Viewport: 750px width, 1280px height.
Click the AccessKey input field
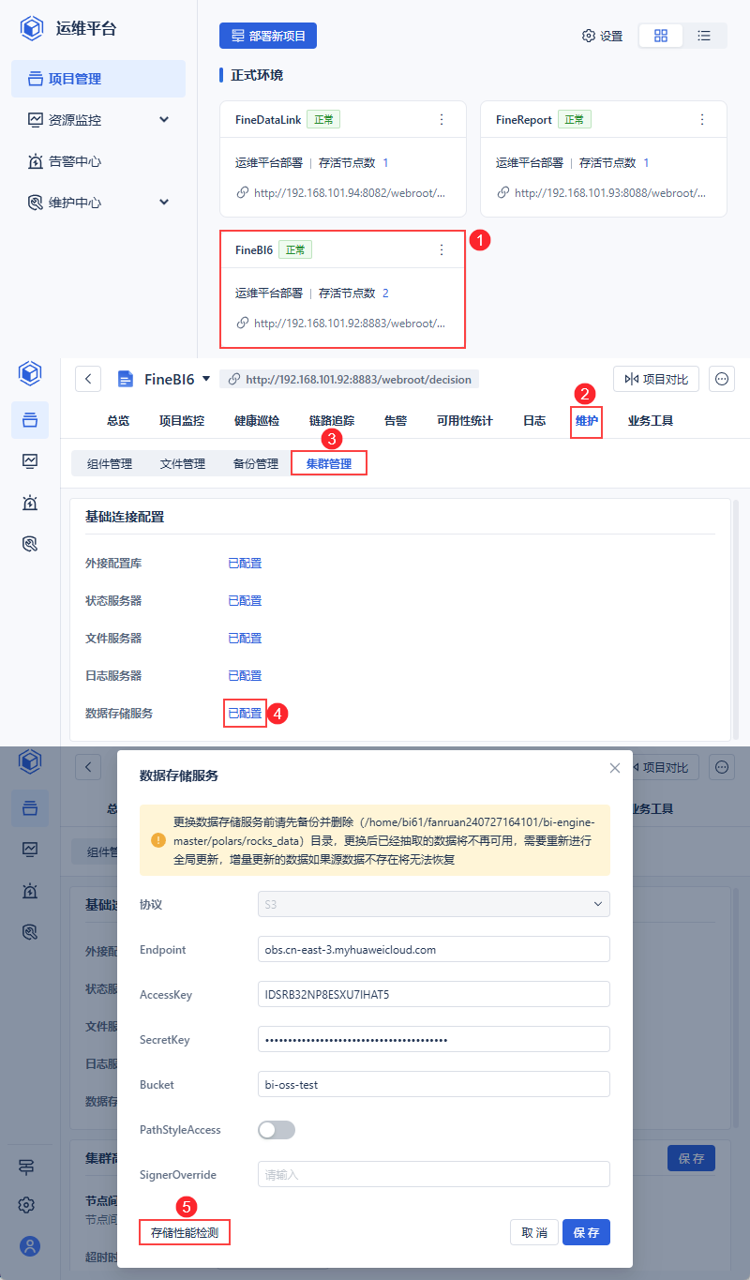434,994
